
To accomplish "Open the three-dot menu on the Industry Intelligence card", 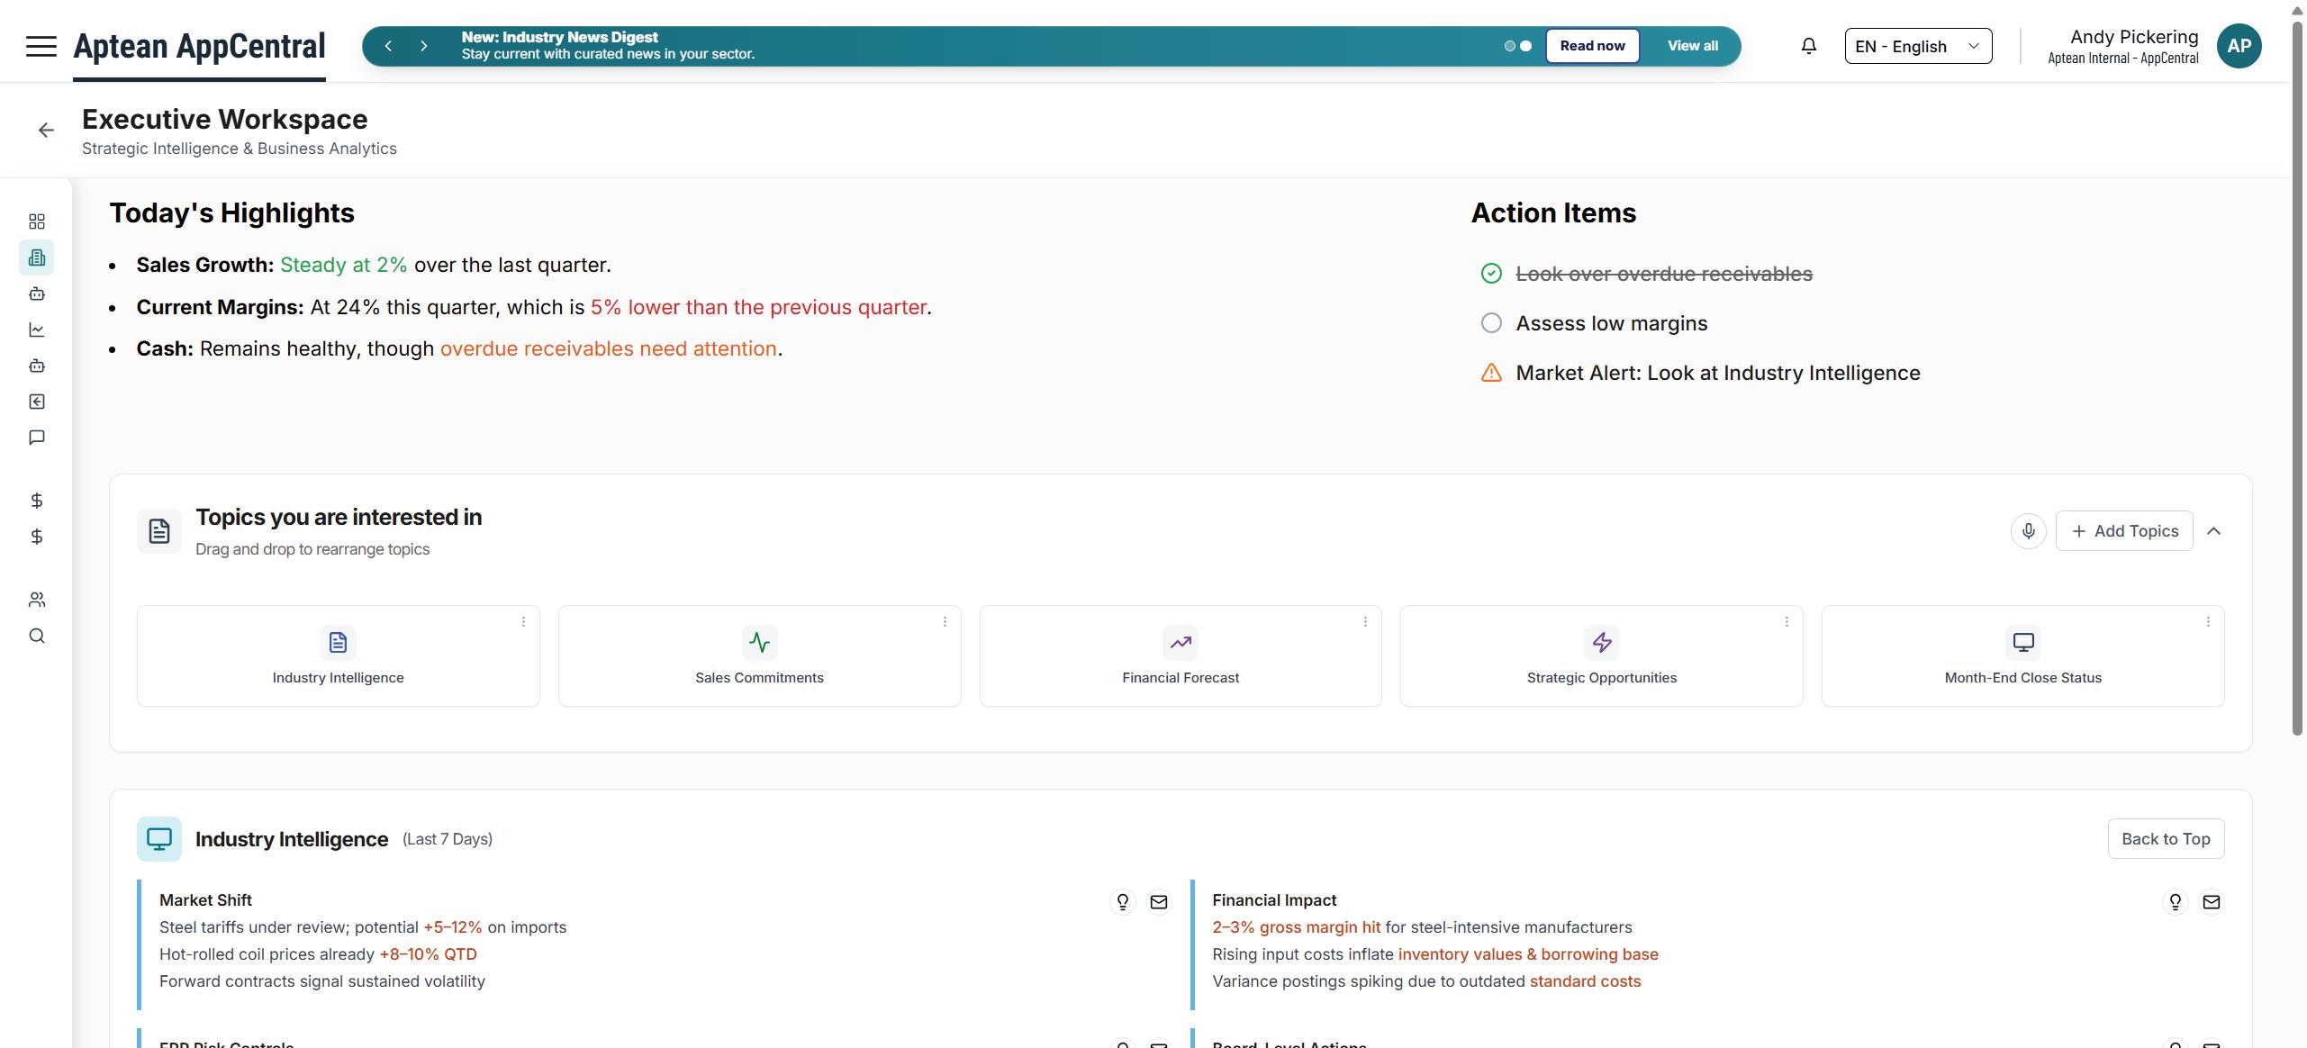I will [523, 622].
